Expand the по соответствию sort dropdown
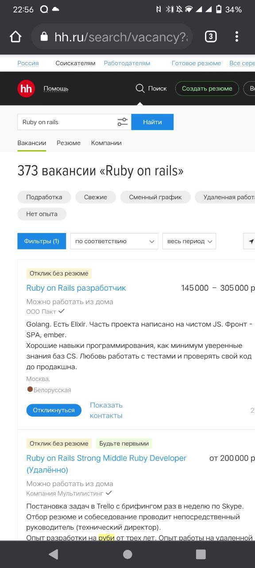The width and height of the screenshot is (255, 568). click(x=114, y=241)
